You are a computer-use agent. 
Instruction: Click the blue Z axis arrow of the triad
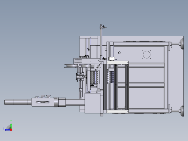pyautogui.click(x=8, y=130)
